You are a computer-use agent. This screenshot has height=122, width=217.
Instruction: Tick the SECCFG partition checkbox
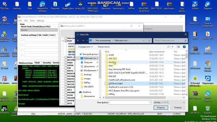coord(66,84)
